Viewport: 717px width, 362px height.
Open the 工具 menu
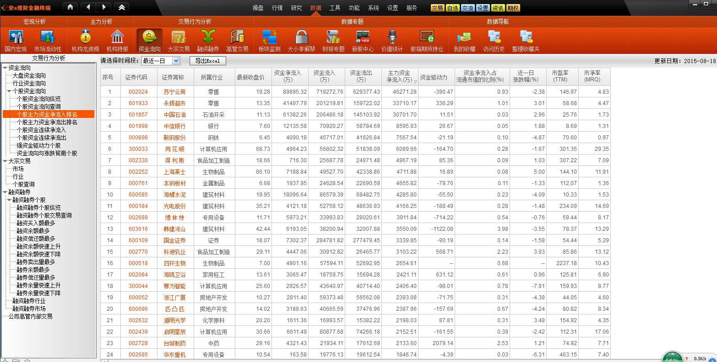(335, 8)
